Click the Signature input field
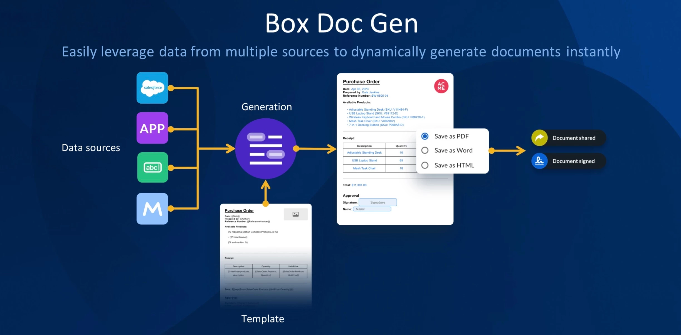Image resolution: width=681 pixels, height=335 pixels. pos(377,202)
